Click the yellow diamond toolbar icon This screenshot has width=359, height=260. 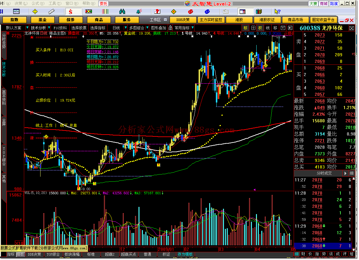click(x=174, y=11)
